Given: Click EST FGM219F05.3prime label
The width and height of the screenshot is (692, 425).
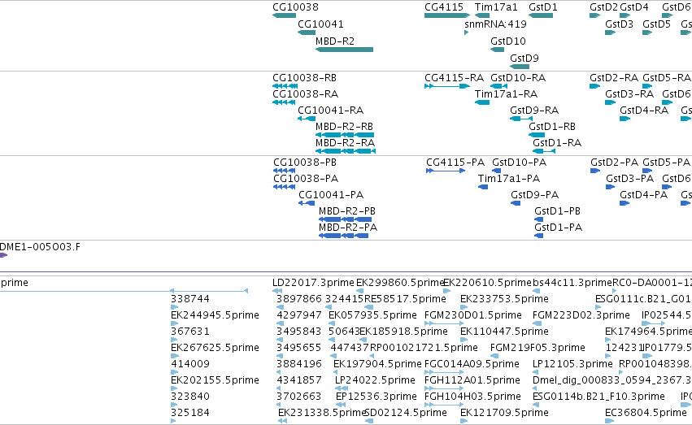Looking at the screenshot, I should [537, 348].
